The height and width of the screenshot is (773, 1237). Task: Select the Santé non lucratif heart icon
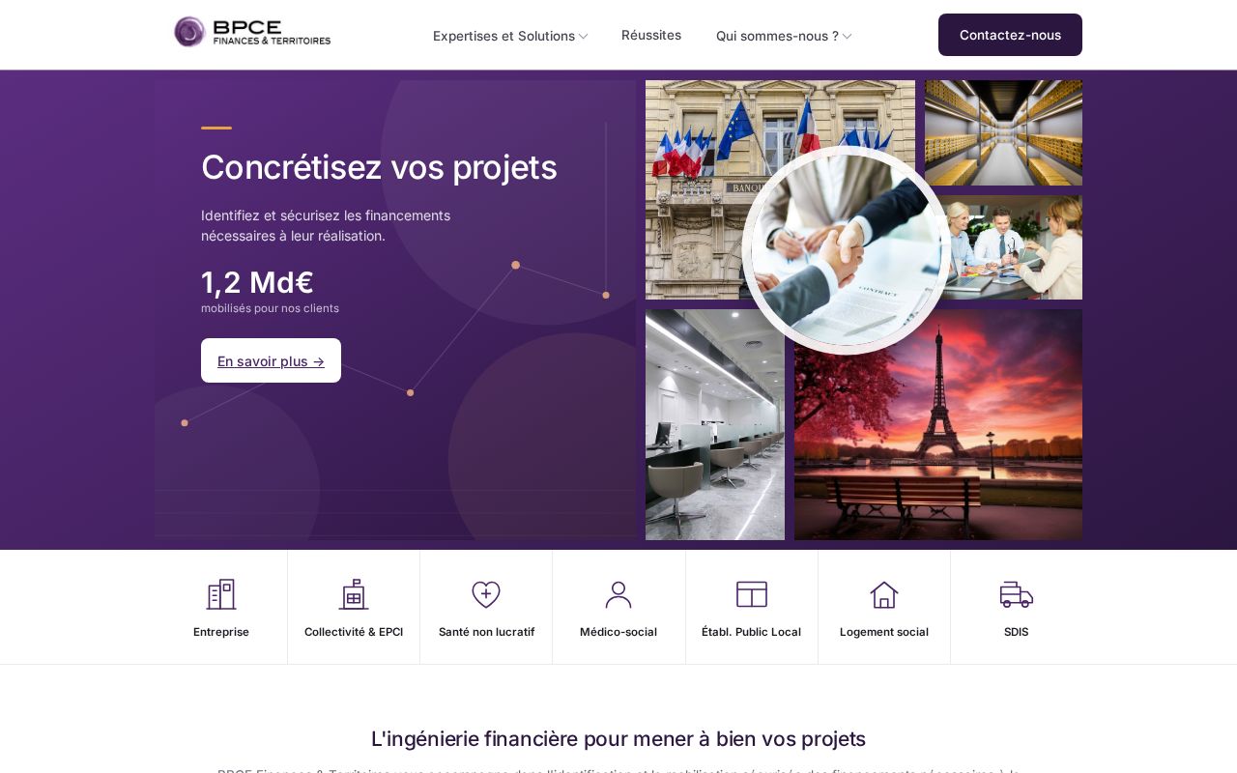486,594
